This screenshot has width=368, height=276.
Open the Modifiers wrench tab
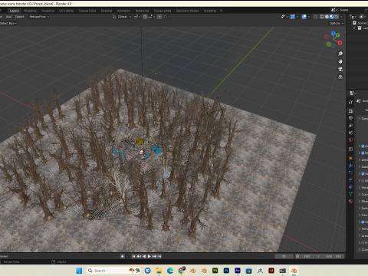point(350,166)
